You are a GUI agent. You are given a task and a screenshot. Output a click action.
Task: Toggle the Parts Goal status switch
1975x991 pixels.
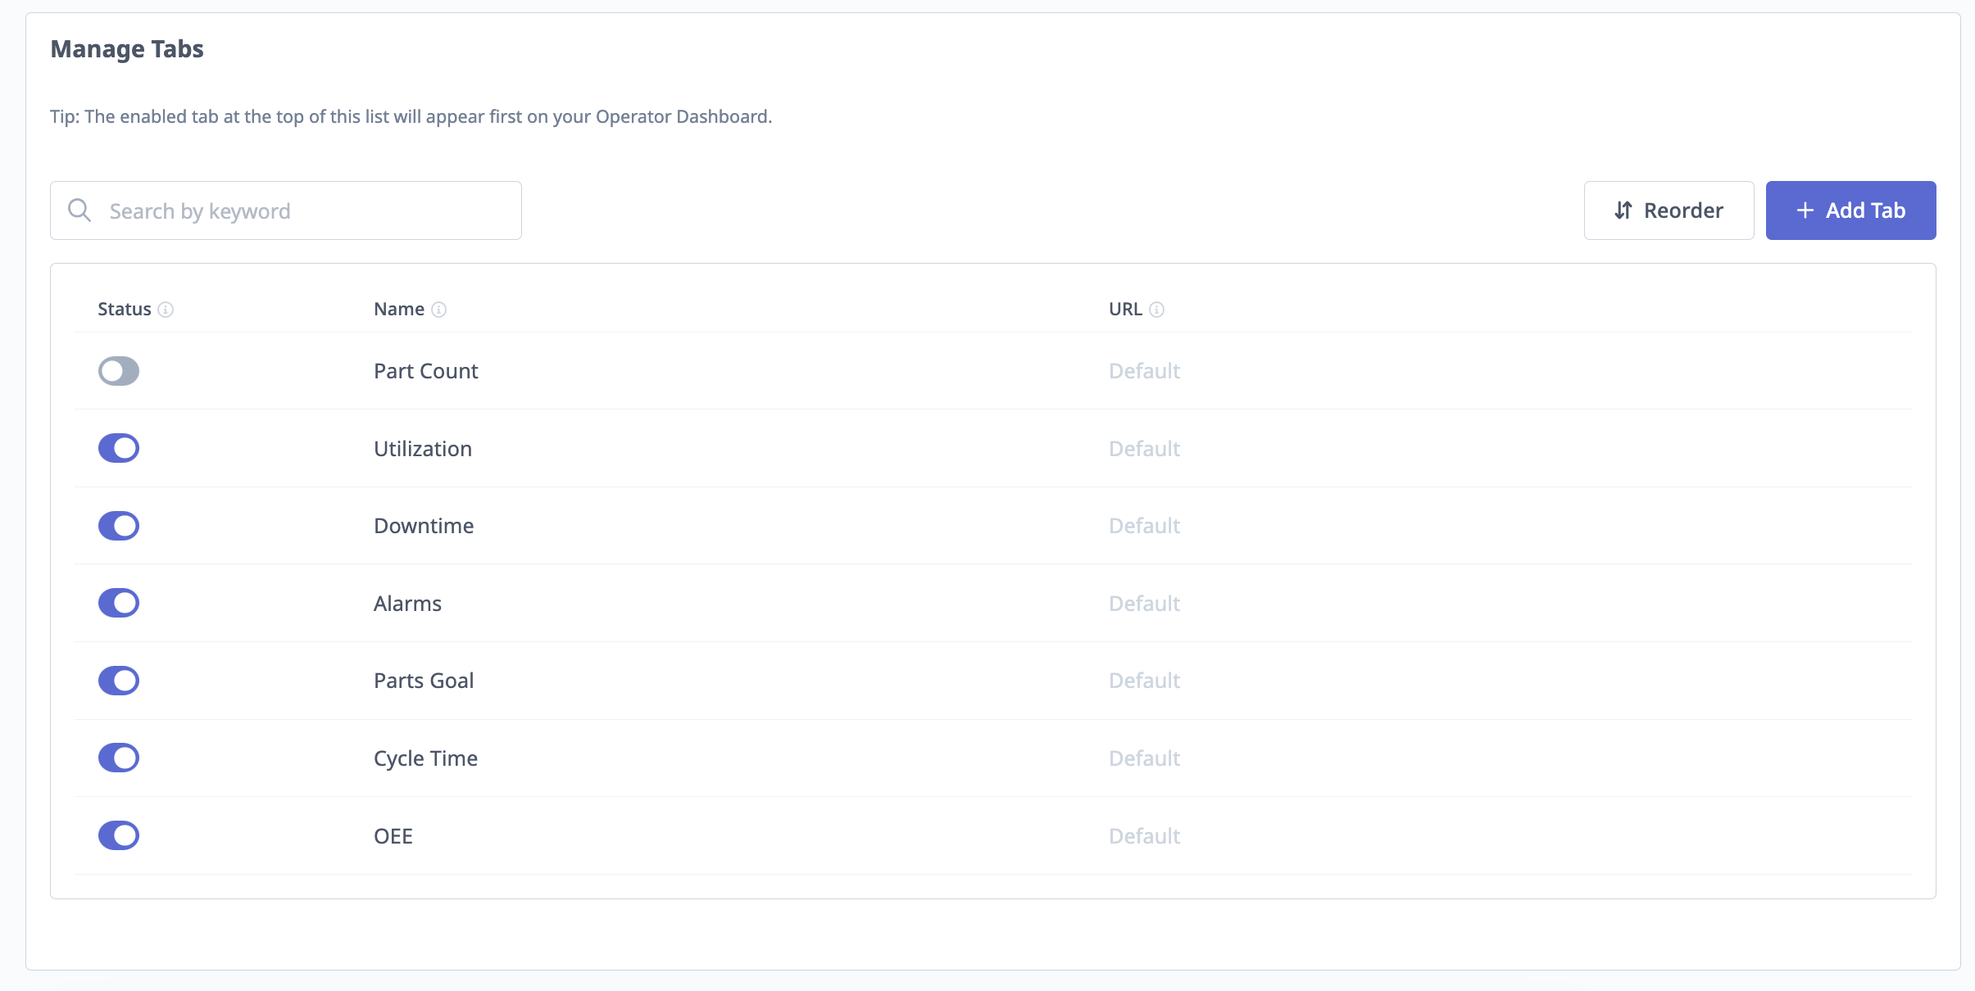119,681
